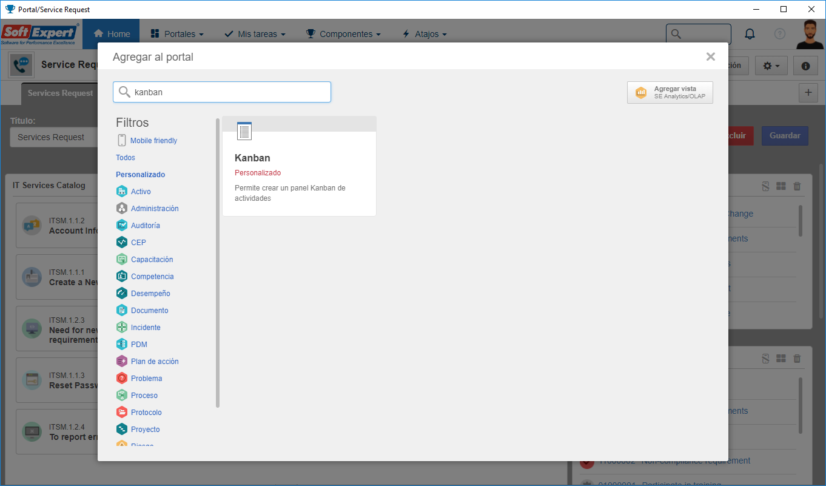This screenshot has width=826, height=486.
Task: Open the user avatar profile
Action: [811, 34]
